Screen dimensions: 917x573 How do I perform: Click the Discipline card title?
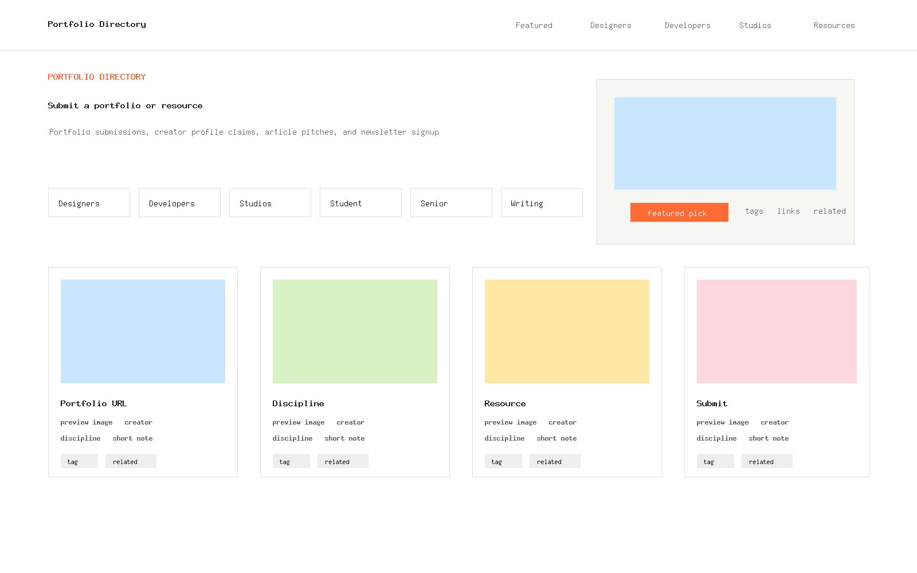298,403
